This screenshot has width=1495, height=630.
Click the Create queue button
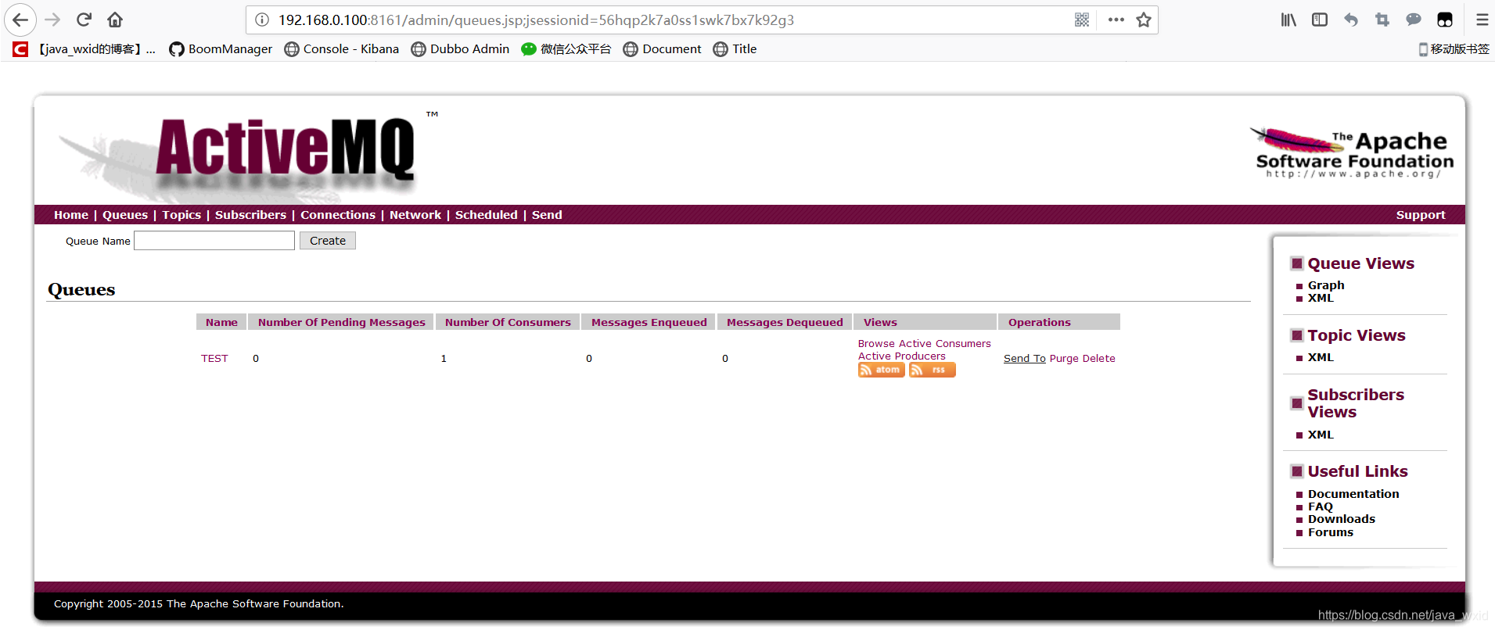(x=328, y=241)
